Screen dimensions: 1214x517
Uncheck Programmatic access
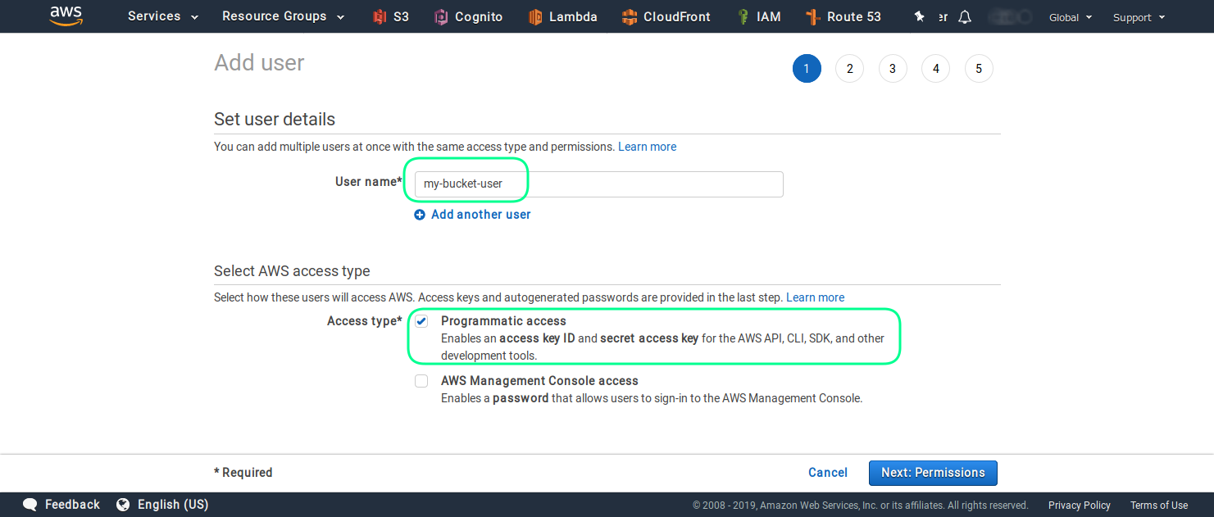pyautogui.click(x=421, y=320)
